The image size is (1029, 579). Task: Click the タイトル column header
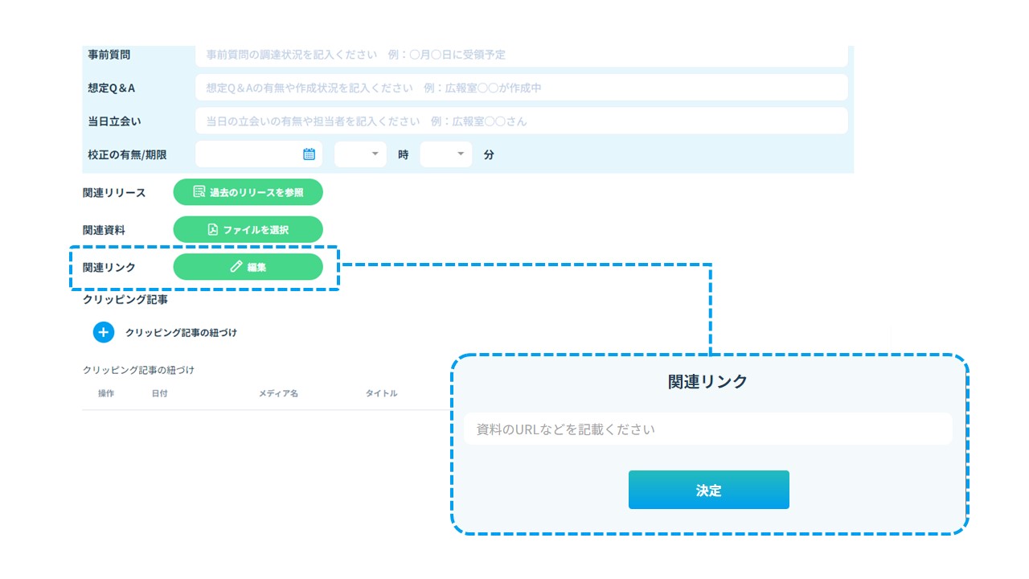[381, 393]
